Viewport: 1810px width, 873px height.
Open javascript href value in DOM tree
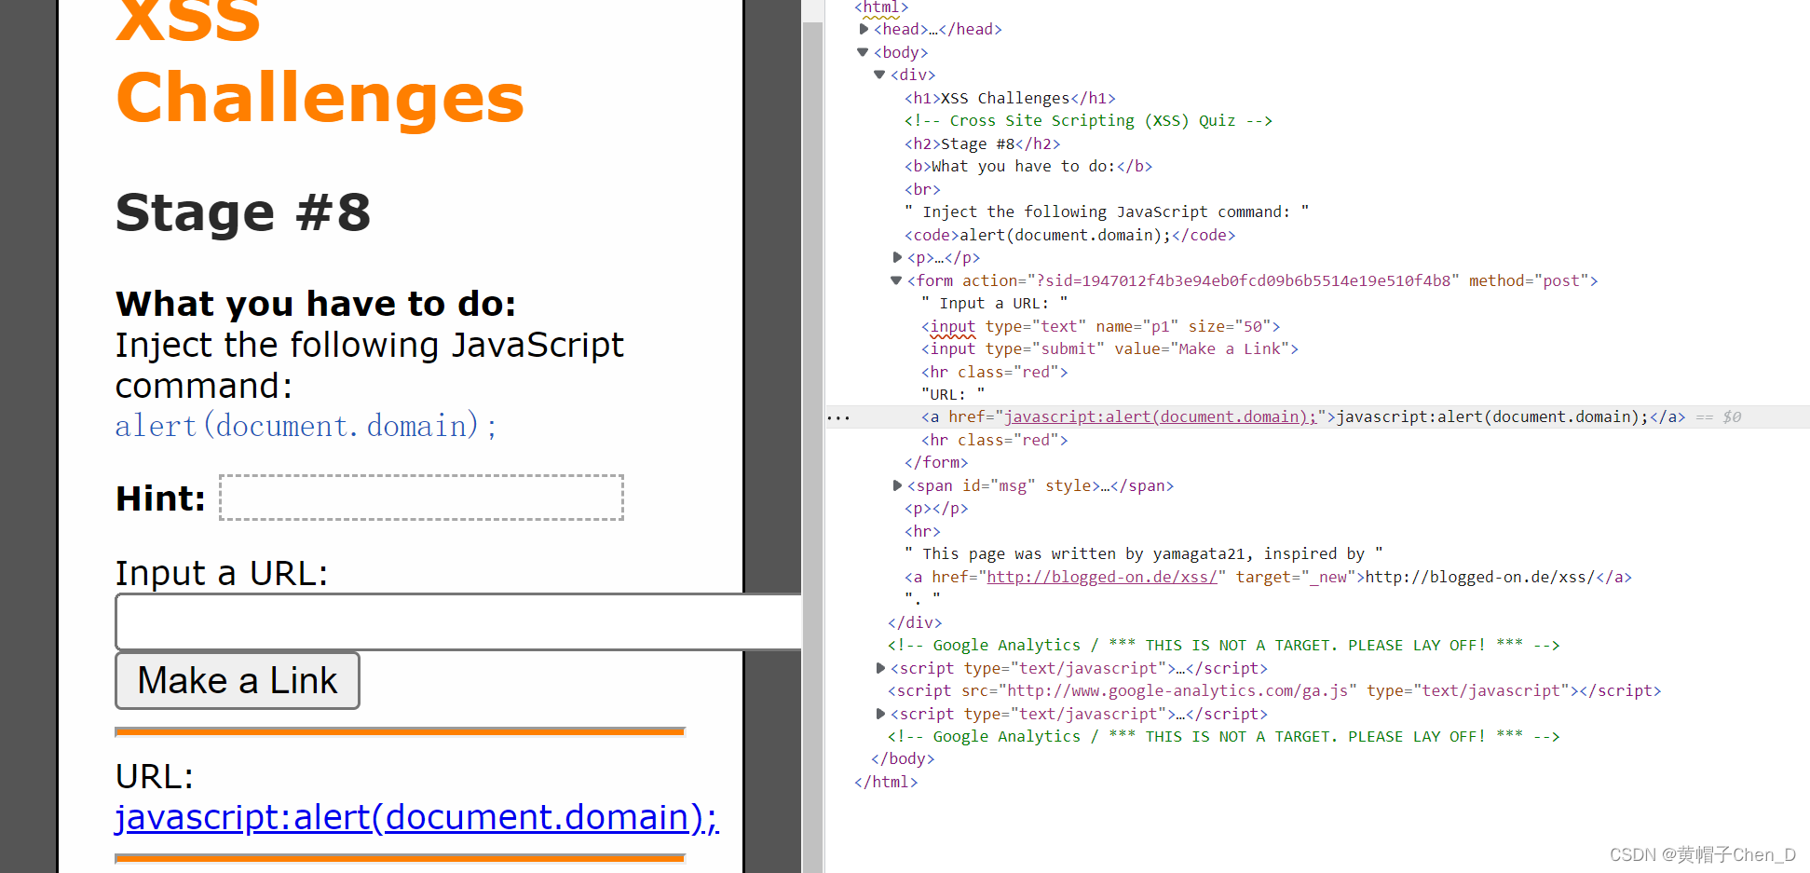(1160, 416)
